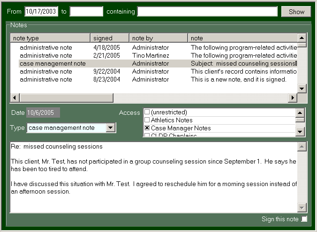Click the notes list scroll down arrow
The width and height of the screenshot is (317, 232).
pyautogui.click(x=302, y=89)
